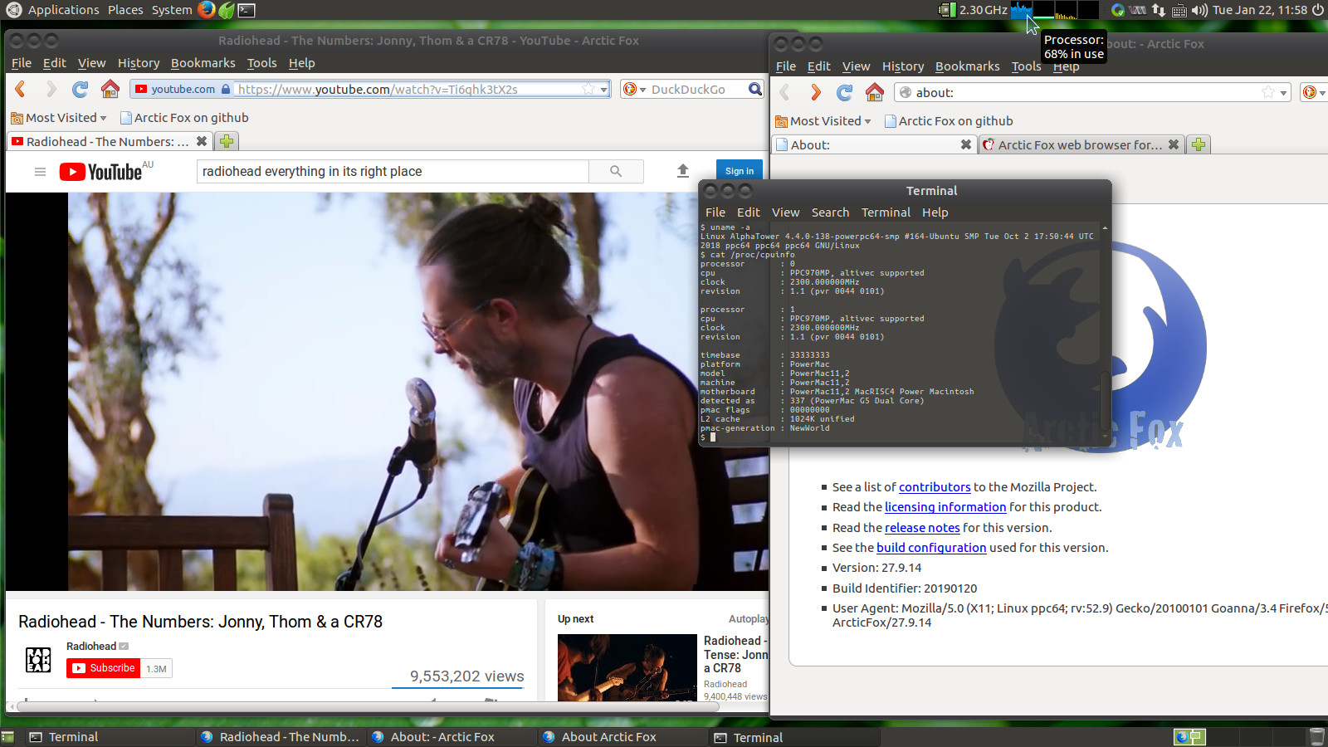Image resolution: width=1328 pixels, height=747 pixels.
Task: Open the contributors link
Action: click(935, 487)
